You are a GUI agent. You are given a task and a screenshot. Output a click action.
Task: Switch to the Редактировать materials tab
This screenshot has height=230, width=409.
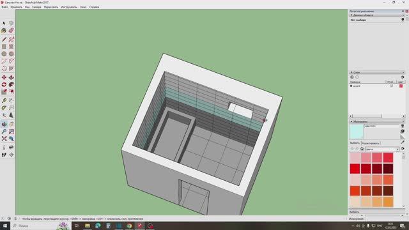point(371,143)
